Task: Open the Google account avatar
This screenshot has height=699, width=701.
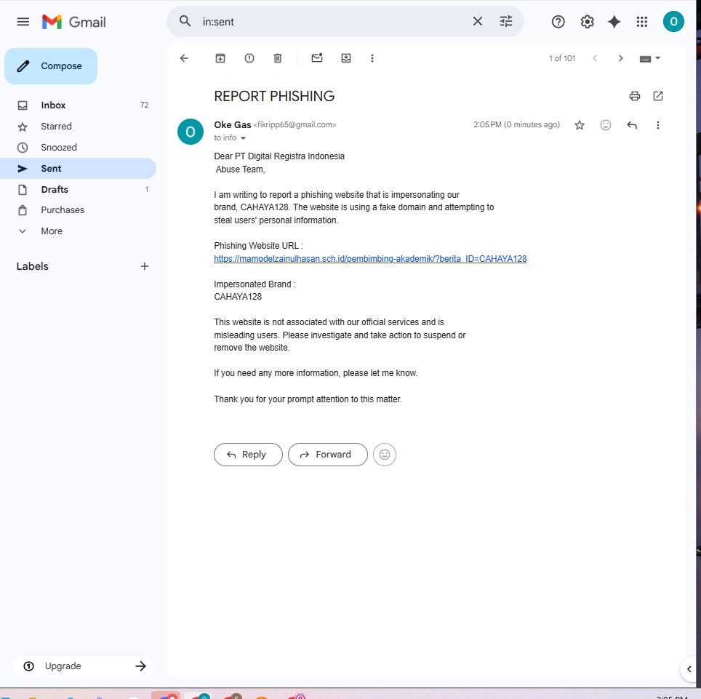Action: (673, 22)
